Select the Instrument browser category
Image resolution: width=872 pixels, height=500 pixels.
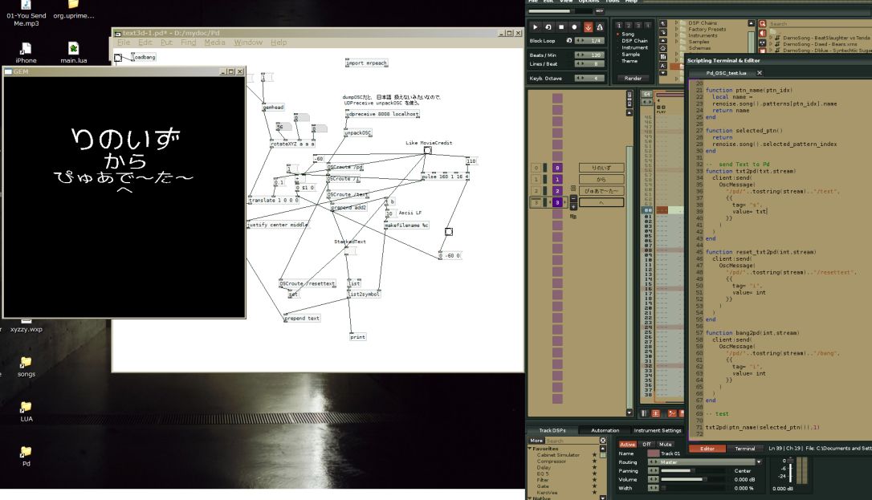coord(634,48)
